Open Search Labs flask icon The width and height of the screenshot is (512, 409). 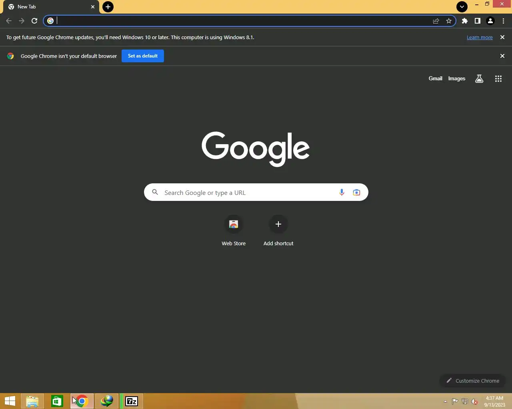(x=479, y=79)
